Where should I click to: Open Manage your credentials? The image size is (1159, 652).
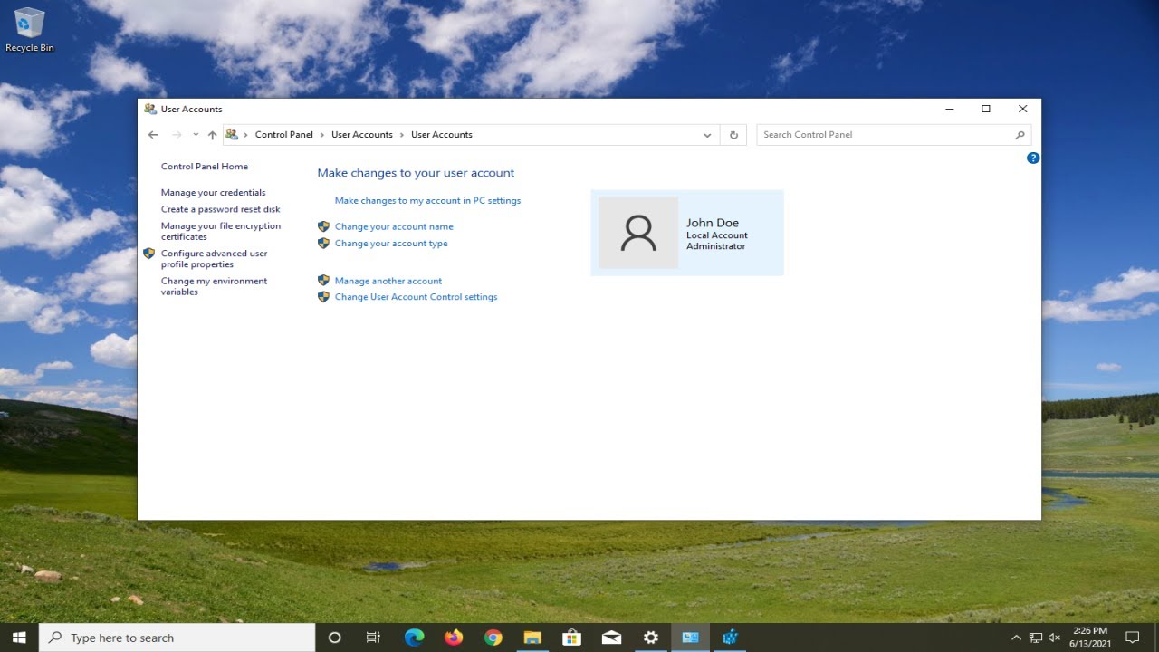pyautogui.click(x=214, y=193)
